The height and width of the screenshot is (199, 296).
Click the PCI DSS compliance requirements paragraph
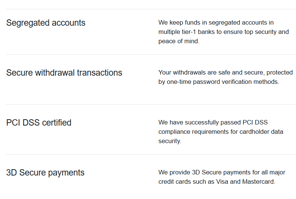coord(221,132)
